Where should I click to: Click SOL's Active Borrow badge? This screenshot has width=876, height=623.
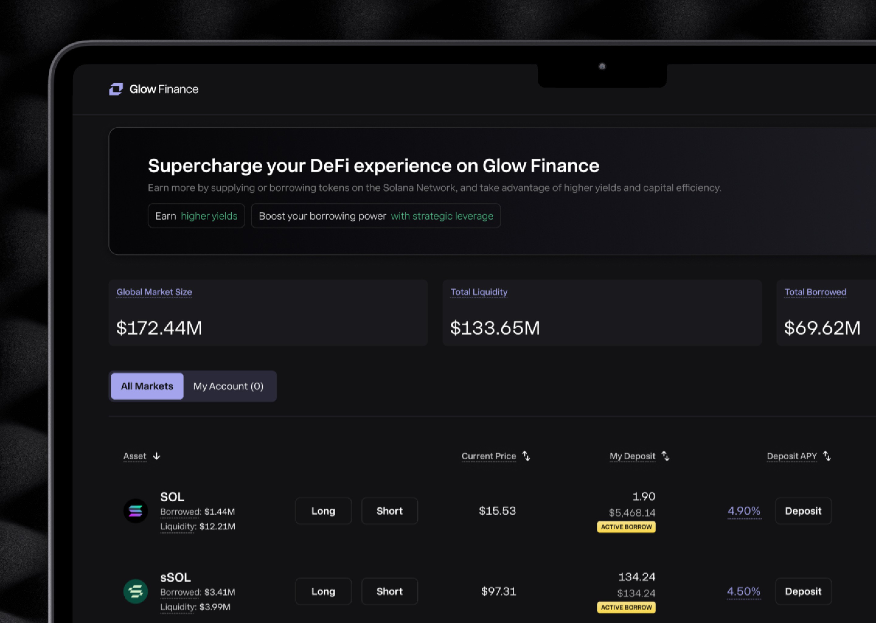pyautogui.click(x=626, y=527)
